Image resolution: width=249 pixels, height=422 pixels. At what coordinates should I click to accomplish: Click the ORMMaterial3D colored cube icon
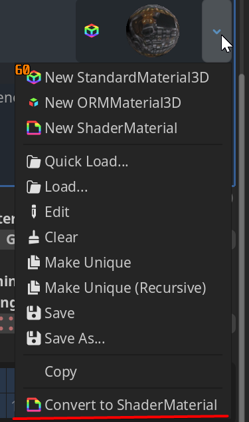click(34, 103)
